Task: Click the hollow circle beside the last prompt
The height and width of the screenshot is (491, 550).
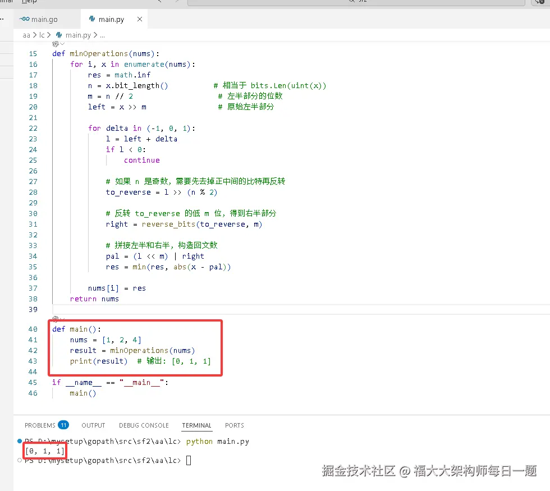Action: click(20, 460)
